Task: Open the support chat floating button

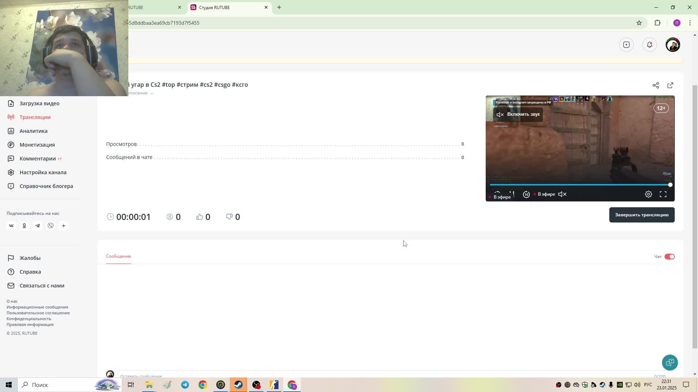Action: coord(670,362)
